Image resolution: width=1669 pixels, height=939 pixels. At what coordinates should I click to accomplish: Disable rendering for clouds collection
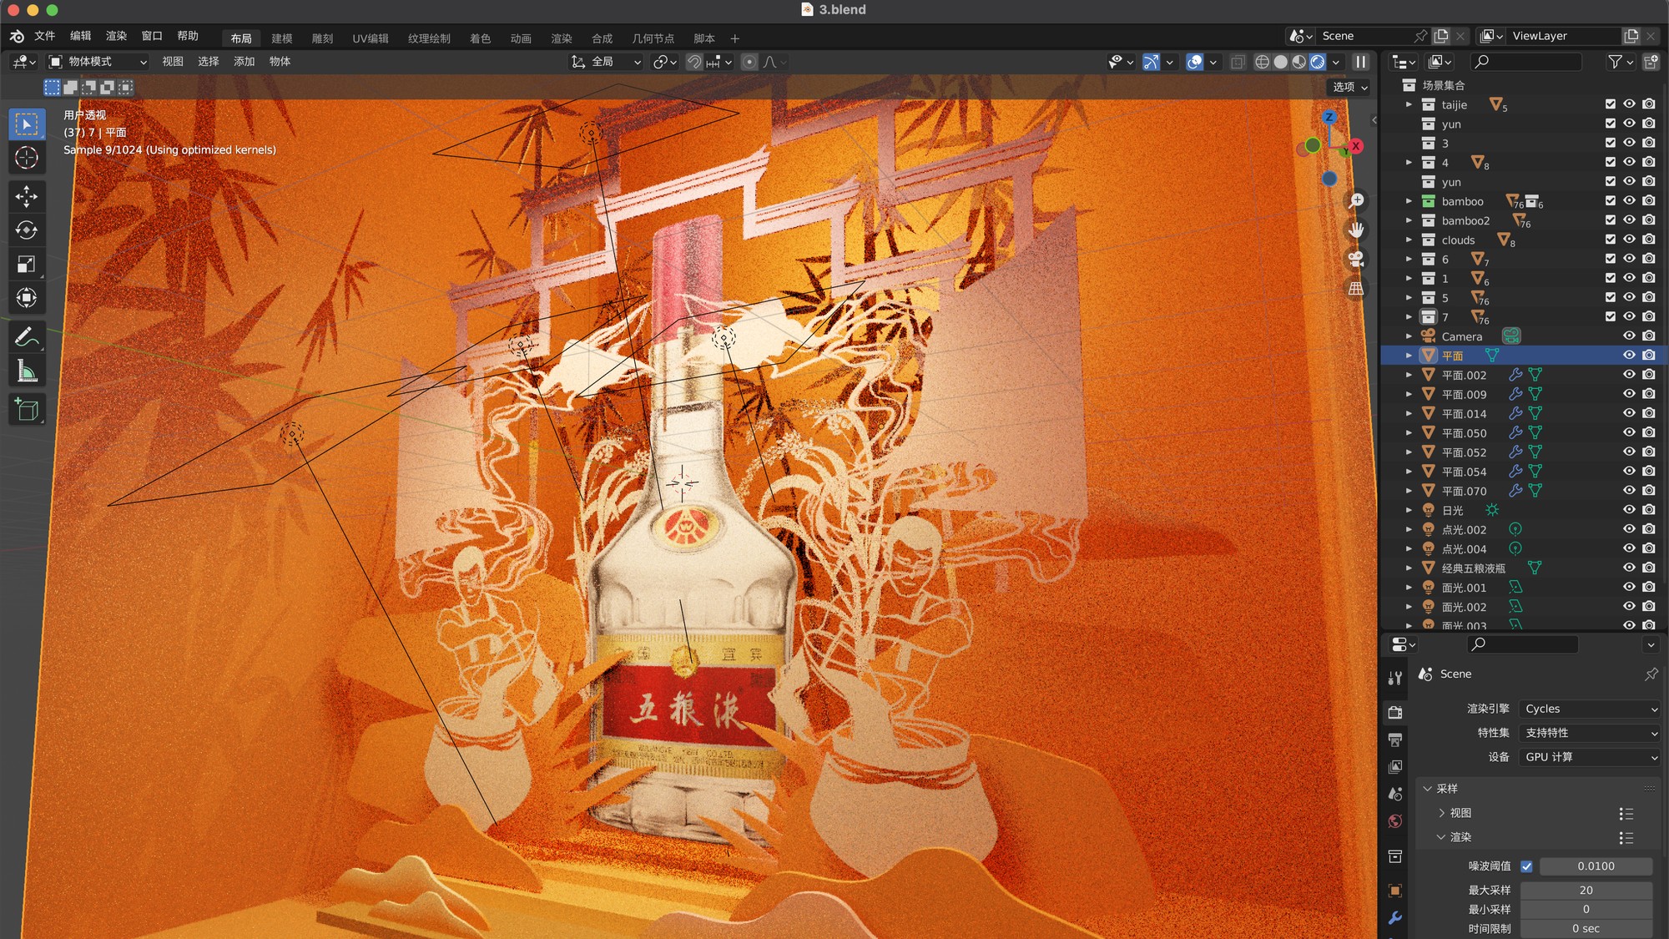[1649, 240]
